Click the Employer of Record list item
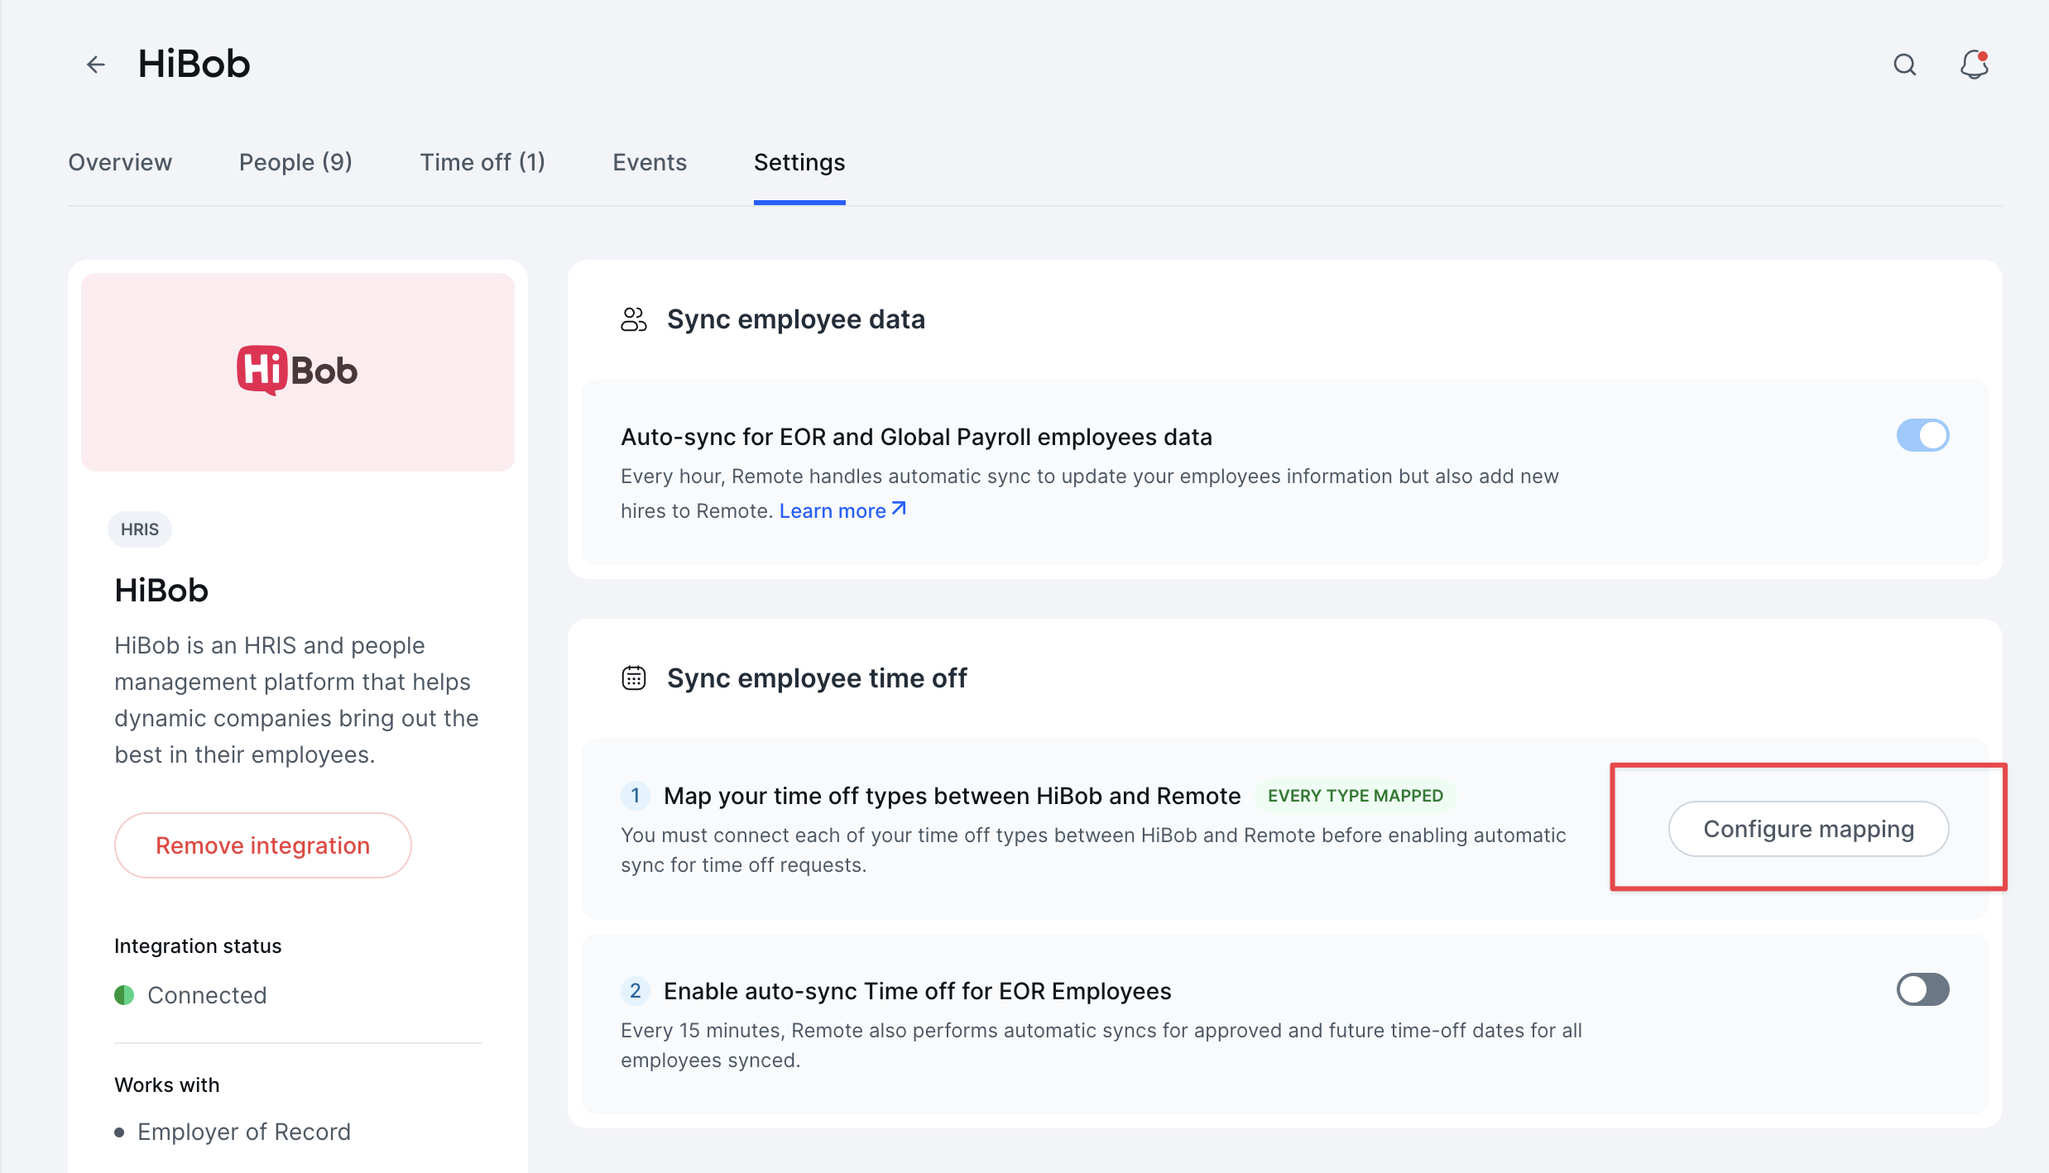This screenshot has height=1173, width=2049. pyautogui.click(x=244, y=1132)
